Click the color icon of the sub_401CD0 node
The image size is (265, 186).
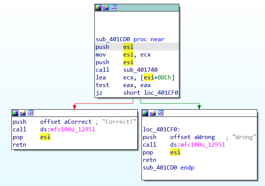[x=98, y=8]
